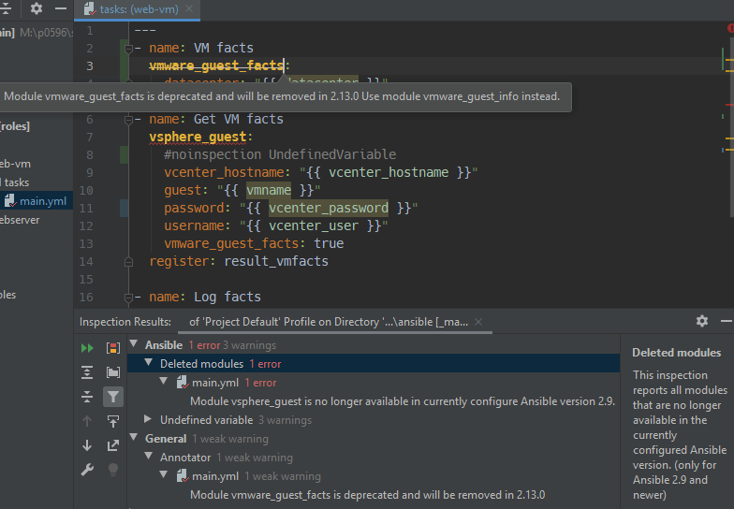
Task: Fold the Get VM facts task
Action: (x=128, y=120)
